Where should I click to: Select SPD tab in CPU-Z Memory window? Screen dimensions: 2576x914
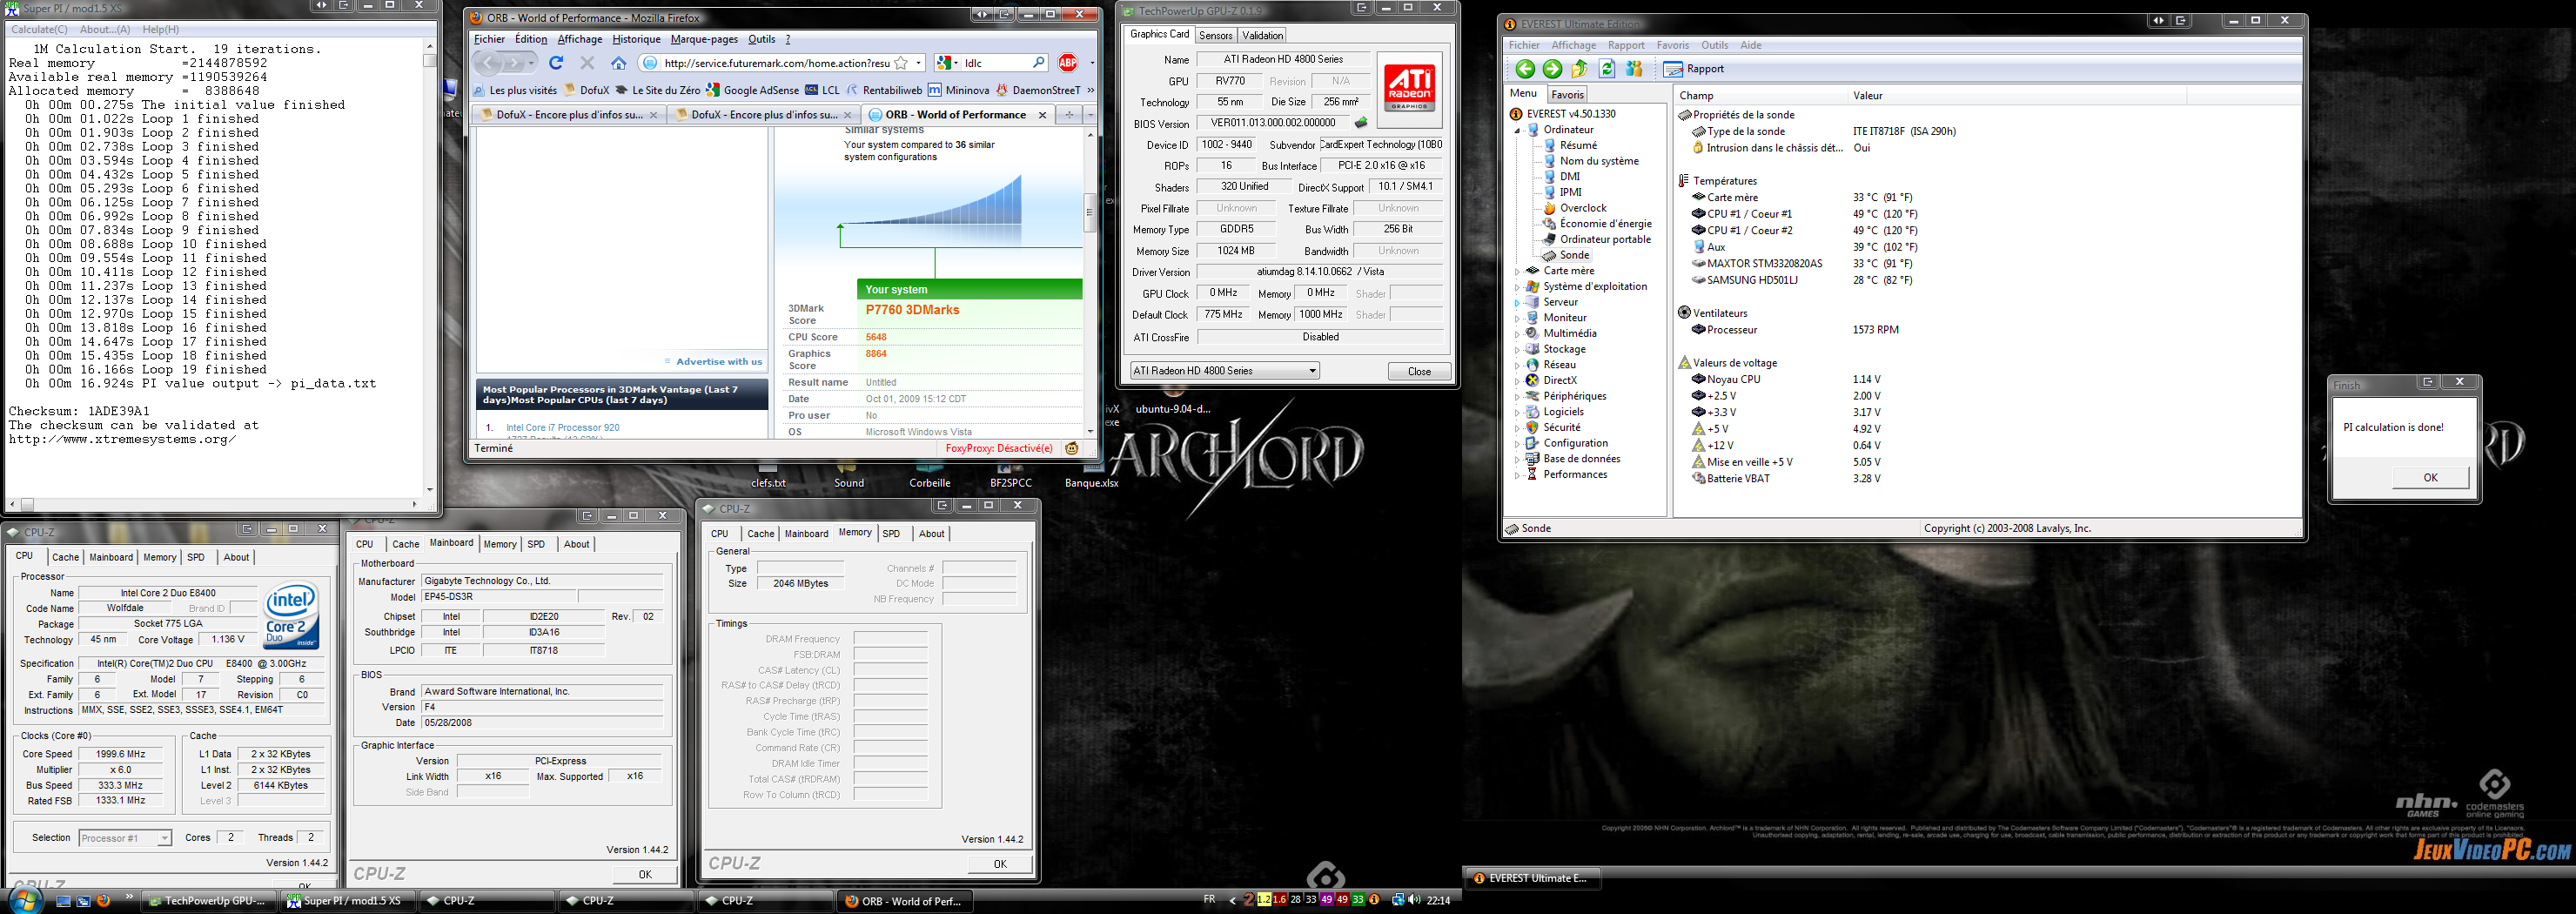point(891,534)
